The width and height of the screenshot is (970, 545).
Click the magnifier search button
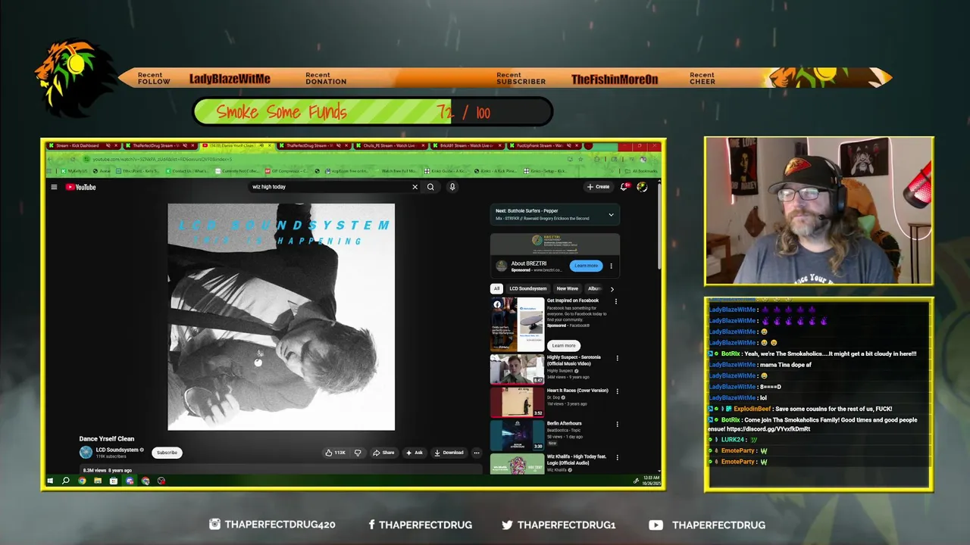point(430,187)
